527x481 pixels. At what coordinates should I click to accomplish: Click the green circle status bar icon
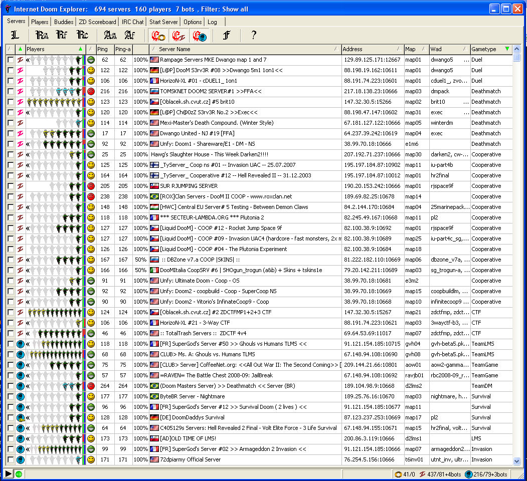click(19, 474)
